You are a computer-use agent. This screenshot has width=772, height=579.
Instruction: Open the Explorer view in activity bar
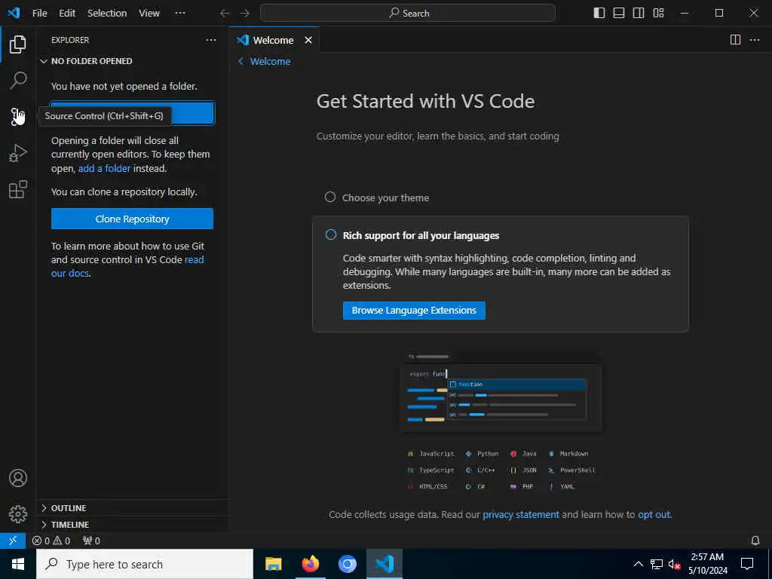pyautogui.click(x=18, y=44)
